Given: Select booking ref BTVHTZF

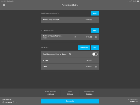Looking at the screenshot, I should coord(134,102).
